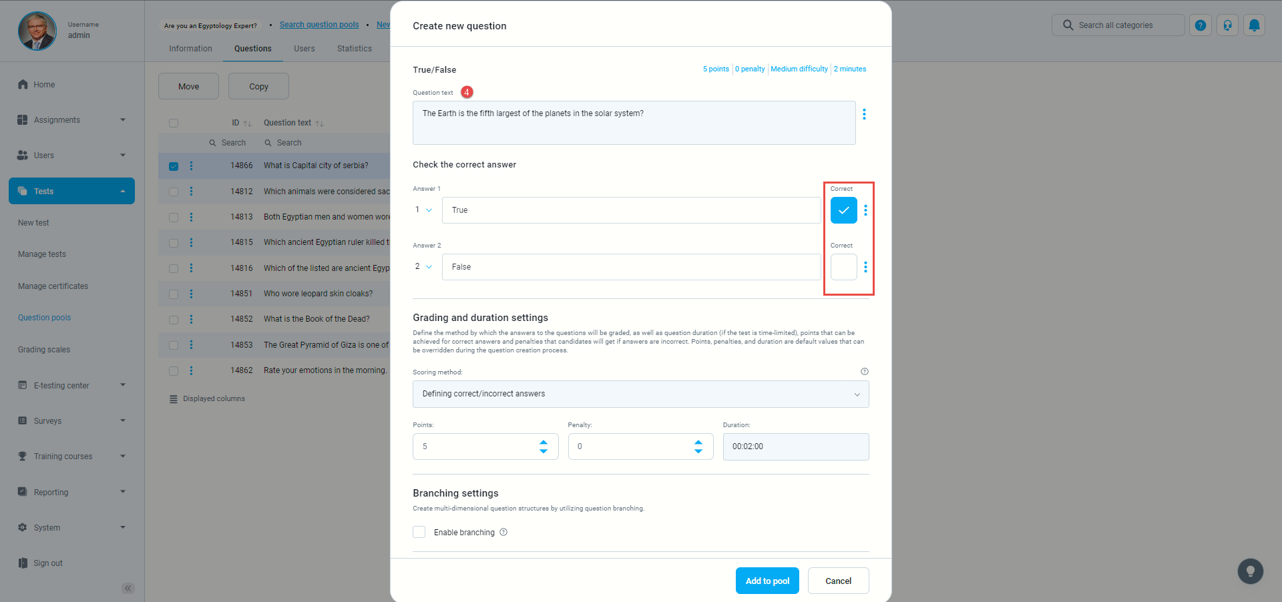Expand the Answer 1 order dropdown
Viewport: 1282px width, 602px height.
point(423,210)
